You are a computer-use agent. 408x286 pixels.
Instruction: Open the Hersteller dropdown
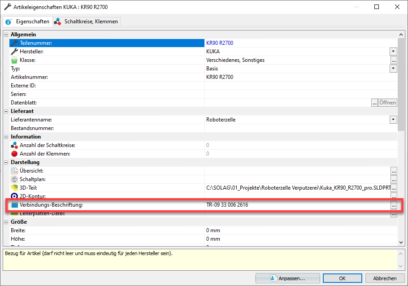point(393,52)
